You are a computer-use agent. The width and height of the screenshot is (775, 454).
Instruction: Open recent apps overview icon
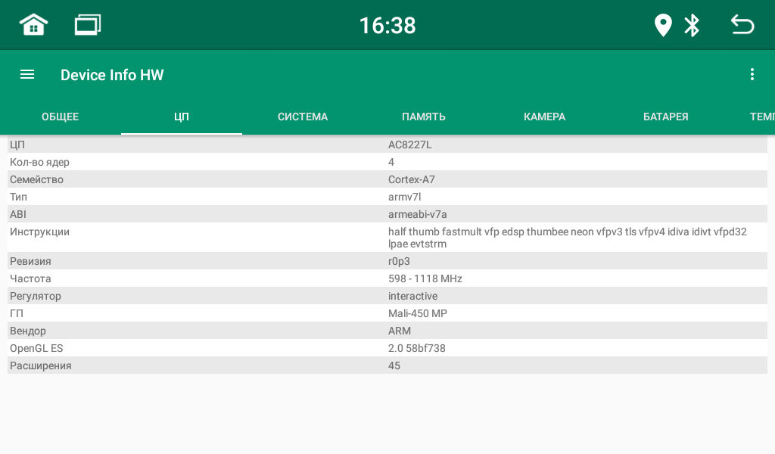(x=88, y=25)
